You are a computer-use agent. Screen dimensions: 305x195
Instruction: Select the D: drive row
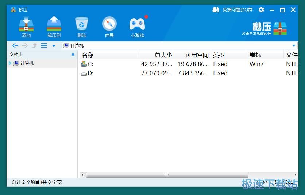pyautogui.click(x=189, y=73)
